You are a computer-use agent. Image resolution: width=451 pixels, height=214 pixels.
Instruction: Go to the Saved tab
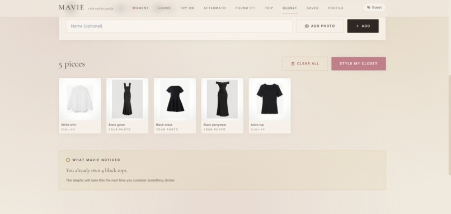click(312, 8)
